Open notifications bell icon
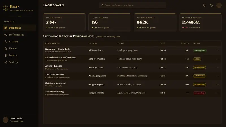This screenshot has height=127, width=226. (204, 5)
